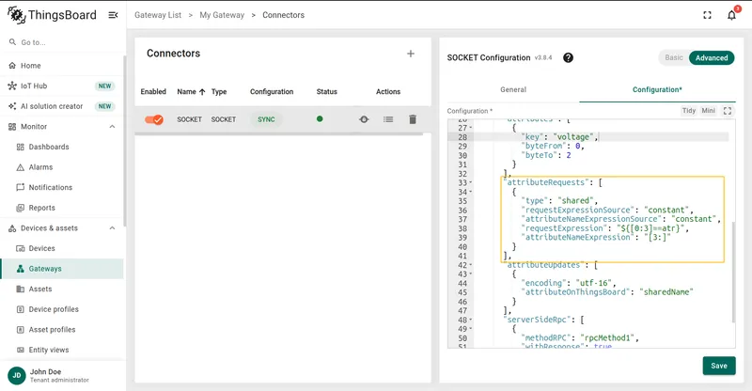Minify the JSON with Mini
752x391 pixels.
709,111
